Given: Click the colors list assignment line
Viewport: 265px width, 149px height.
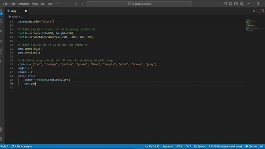Looking at the screenshot, I should [x=87, y=64].
